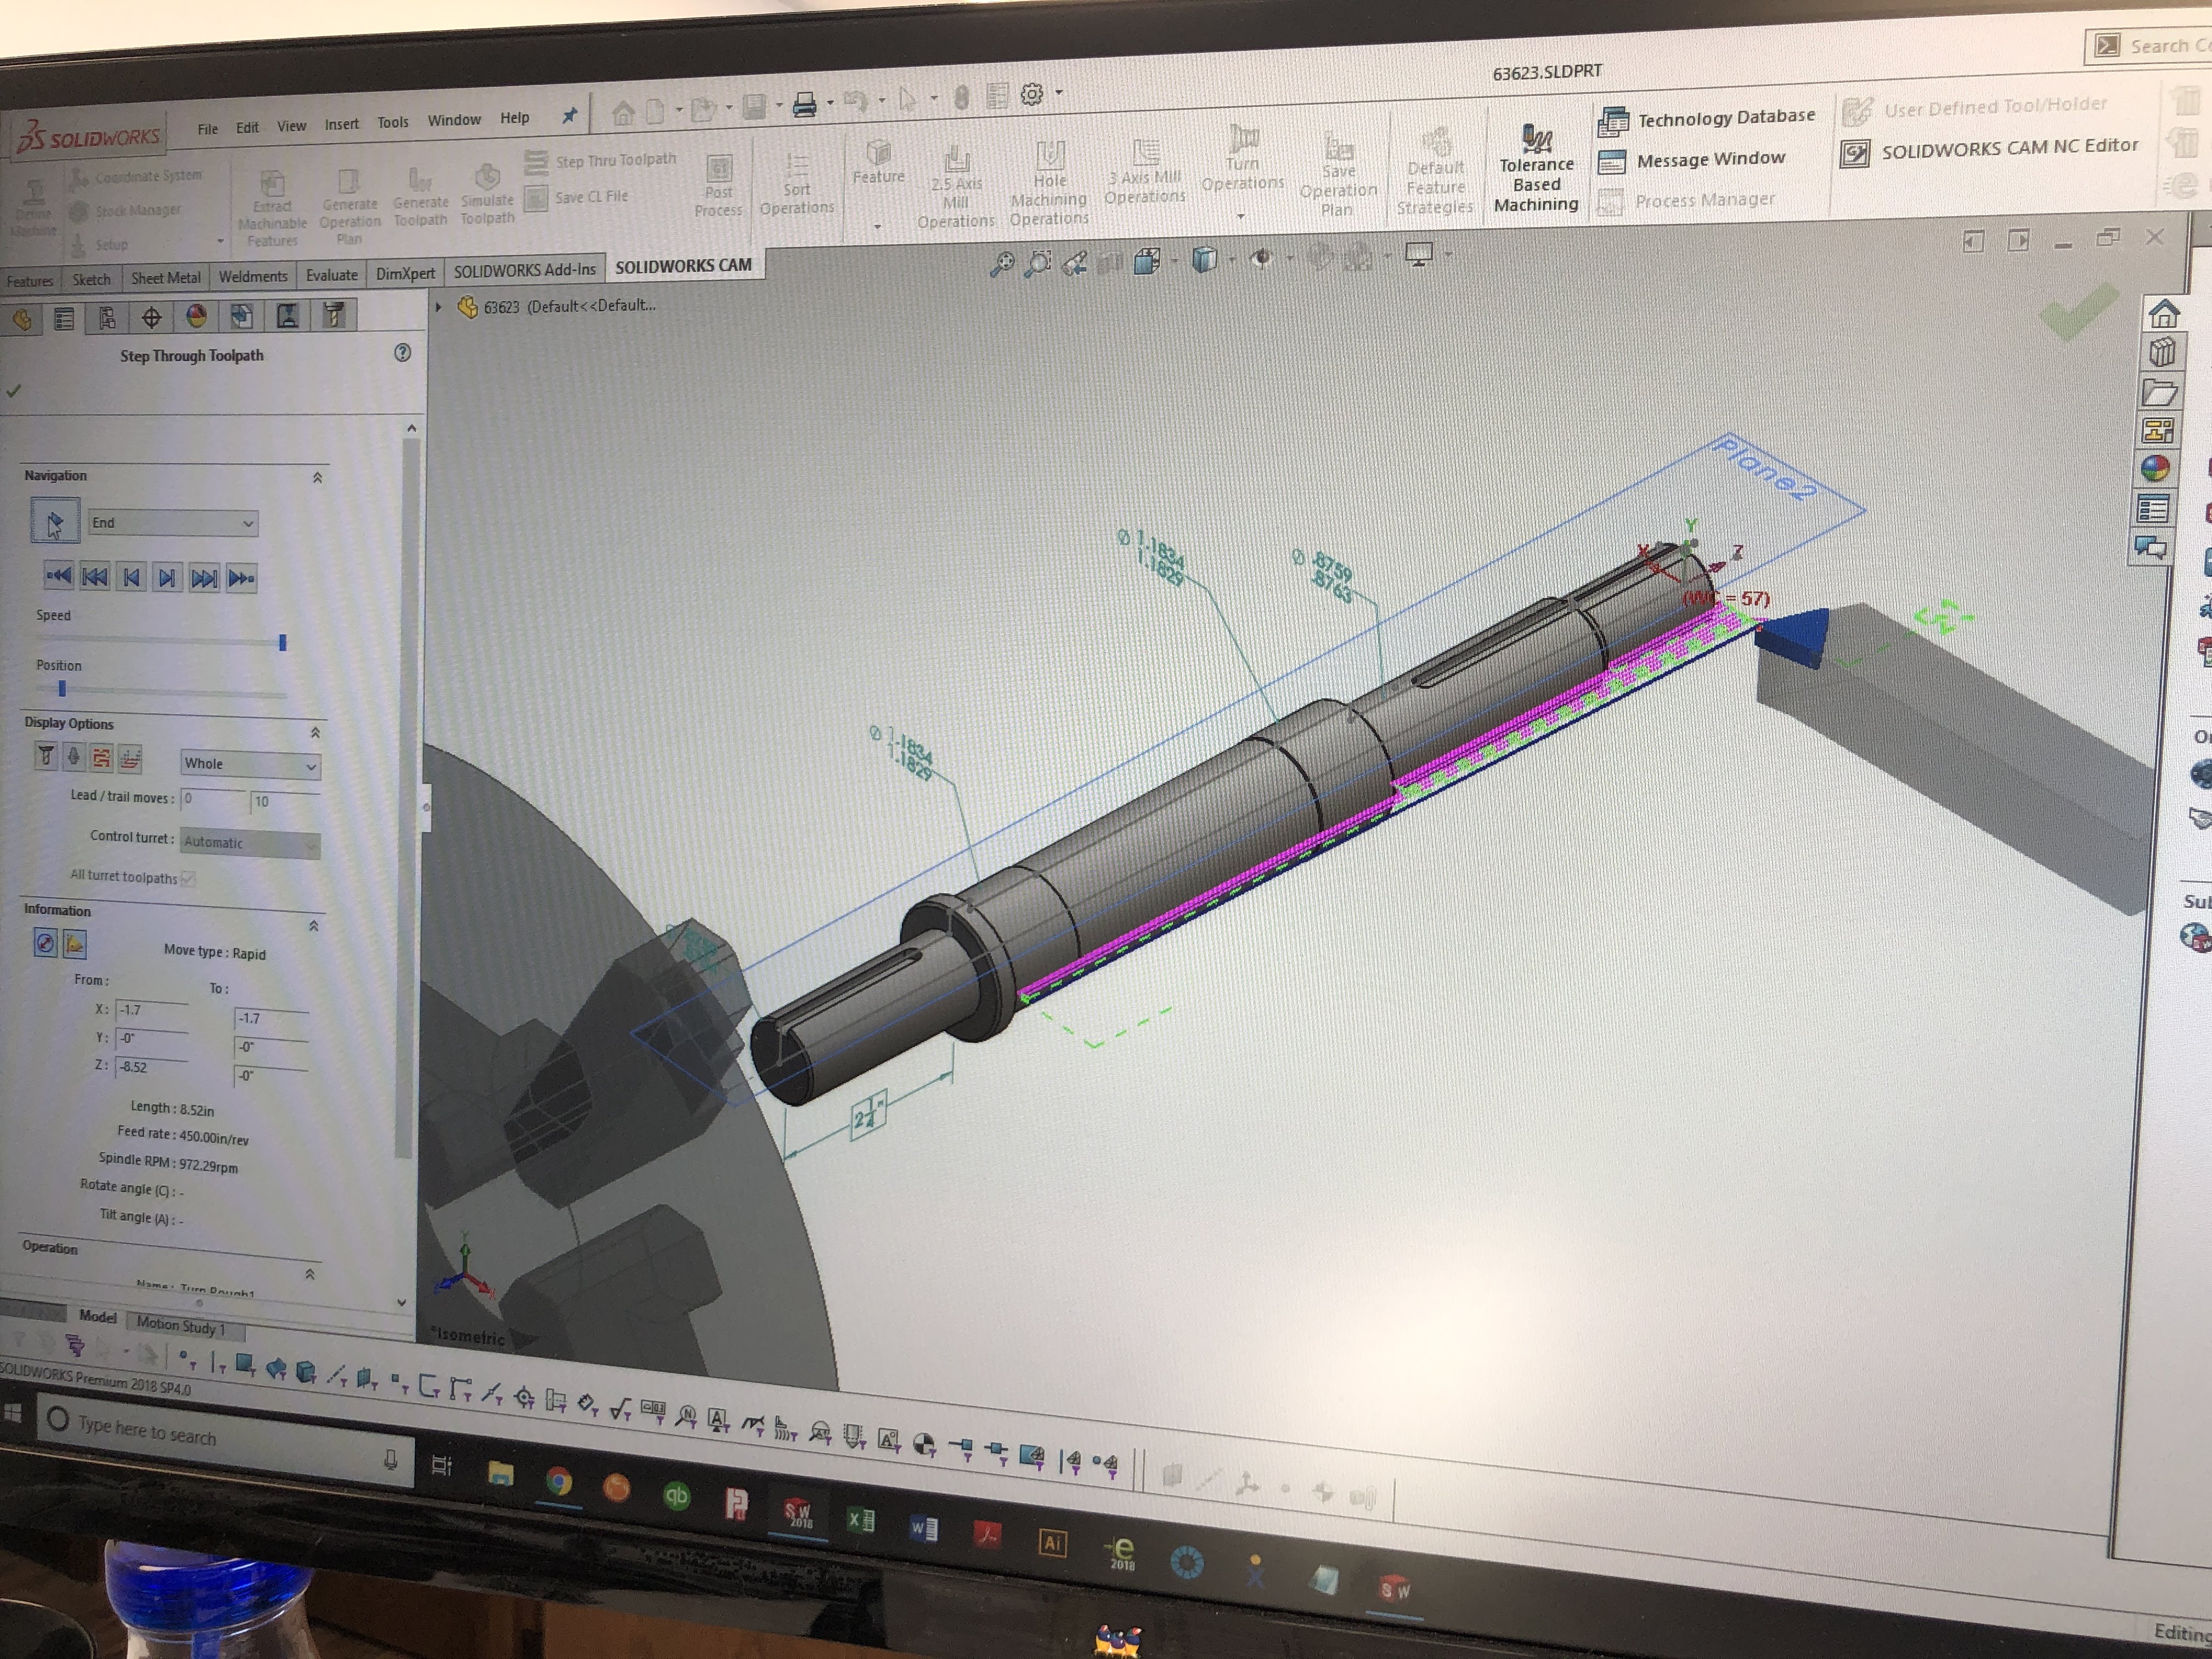Toggle the All turret toolpaths checkbox

(x=189, y=878)
